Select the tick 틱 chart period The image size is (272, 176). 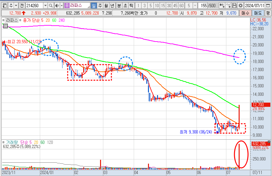click(131, 6)
